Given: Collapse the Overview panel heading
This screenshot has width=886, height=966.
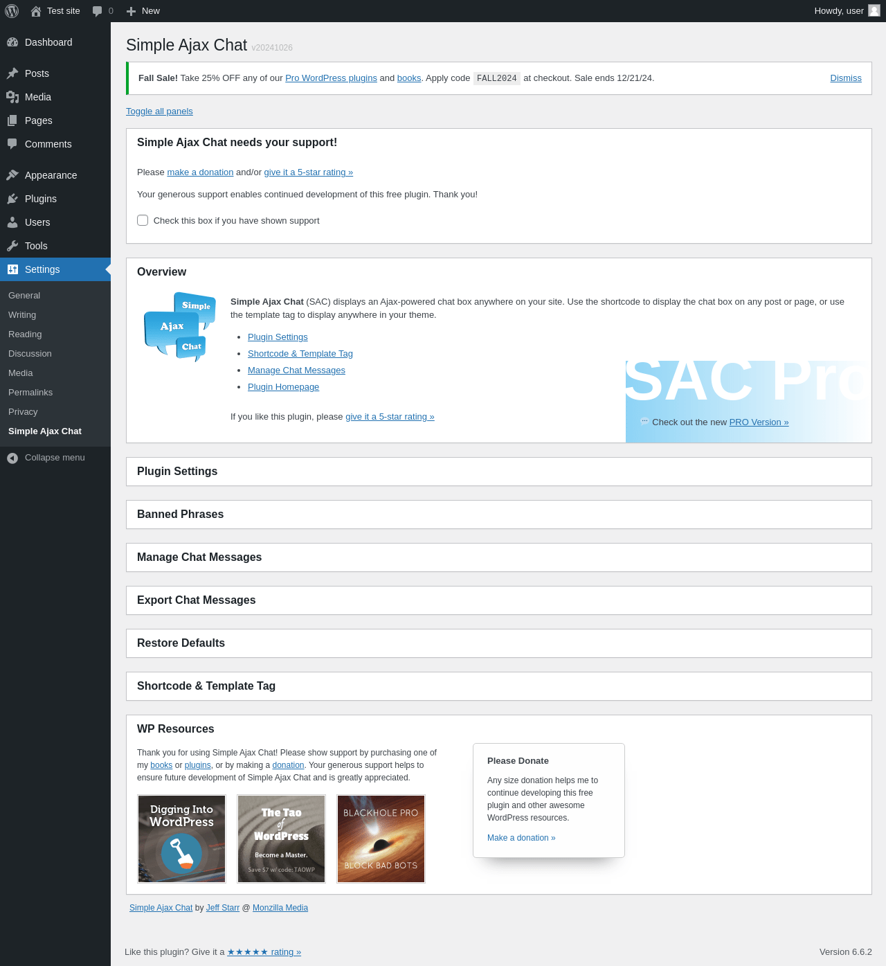Looking at the screenshot, I should pos(498,272).
